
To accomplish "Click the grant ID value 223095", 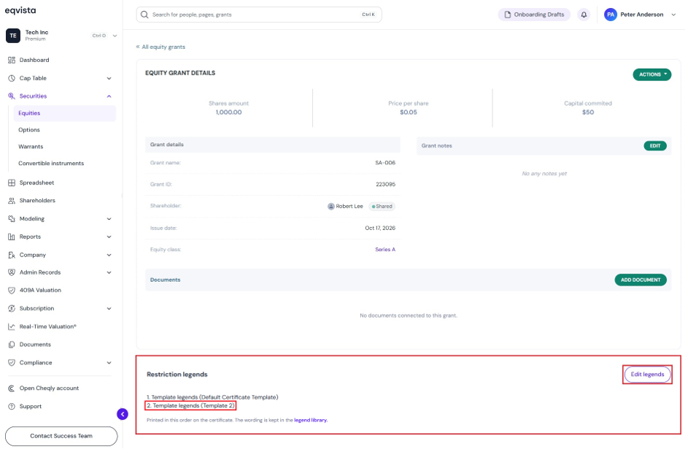I will [x=385, y=185].
